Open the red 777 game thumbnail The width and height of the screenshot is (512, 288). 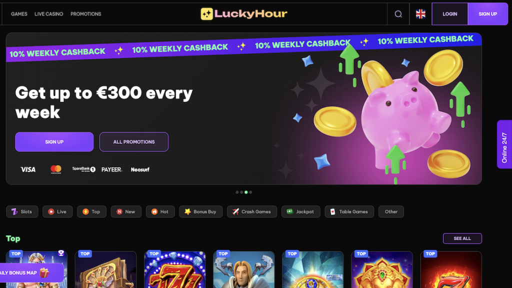click(x=174, y=269)
